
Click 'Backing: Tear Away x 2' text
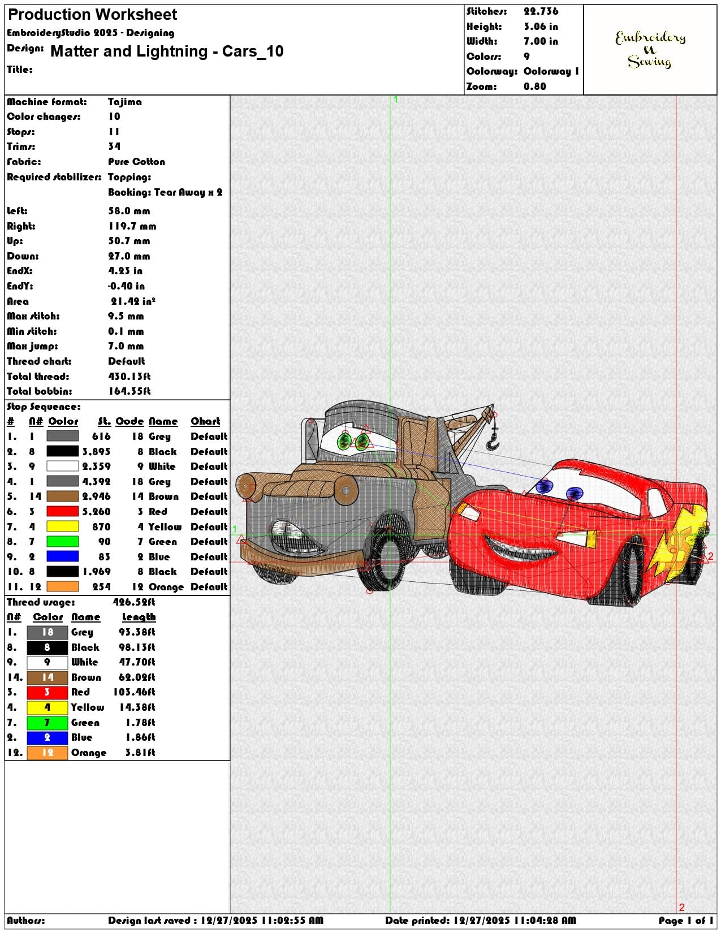[165, 192]
